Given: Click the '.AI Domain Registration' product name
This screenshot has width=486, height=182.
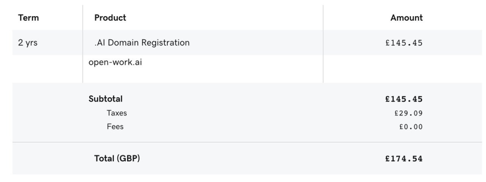Looking at the screenshot, I should [x=142, y=43].
